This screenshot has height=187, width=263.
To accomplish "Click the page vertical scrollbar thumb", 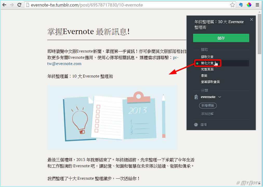I will click(259, 34).
